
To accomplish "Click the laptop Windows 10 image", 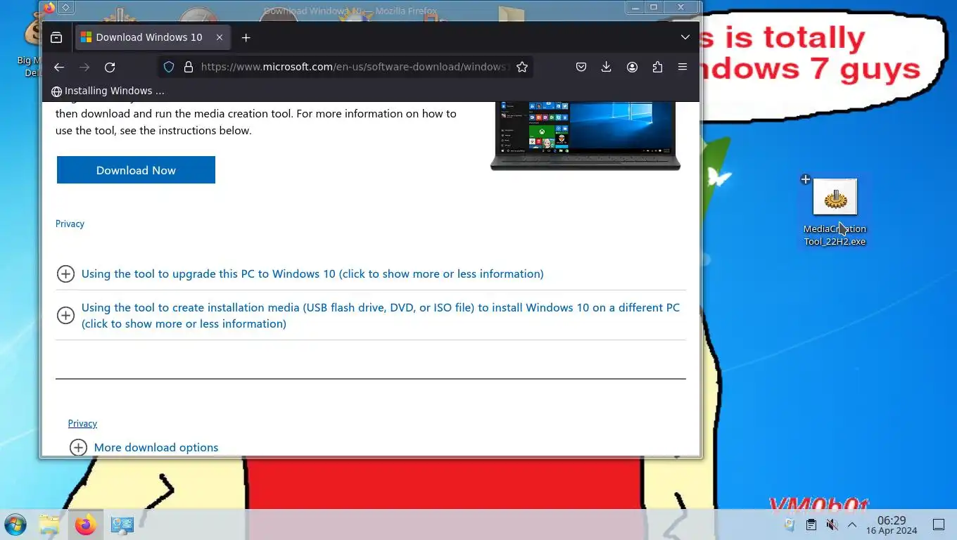I will [x=585, y=136].
